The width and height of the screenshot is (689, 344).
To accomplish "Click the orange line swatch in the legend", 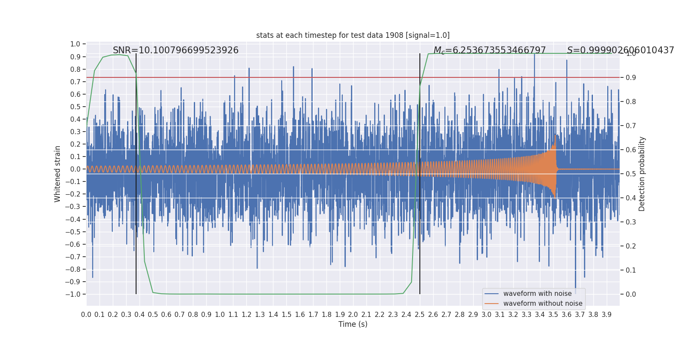I will [x=492, y=304].
